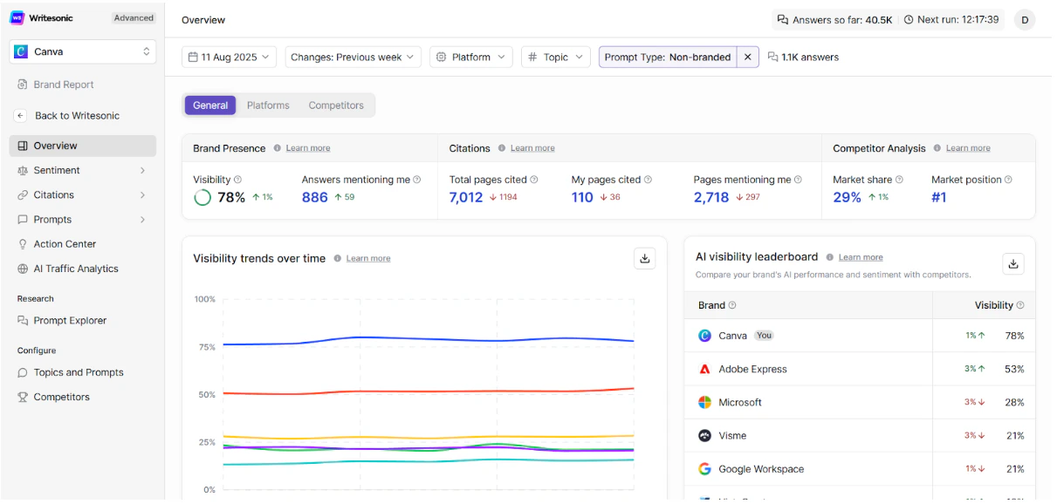Open the 11 Aug 2025 date dropdown
Image resolution: width=1057 pixels, height=504 pixels.
[230, 57]
